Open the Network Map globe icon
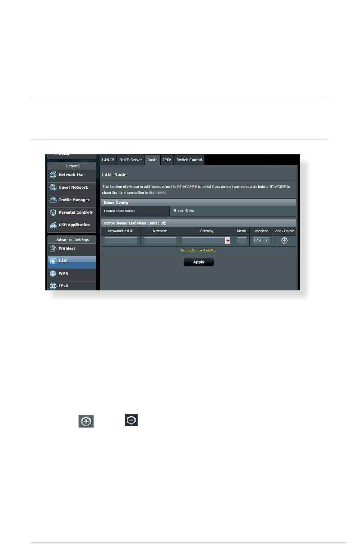The image size is (355, 555). click(53, 175)
